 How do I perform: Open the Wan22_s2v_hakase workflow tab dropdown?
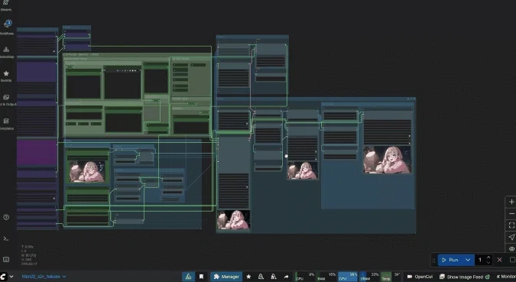[44, 277]
